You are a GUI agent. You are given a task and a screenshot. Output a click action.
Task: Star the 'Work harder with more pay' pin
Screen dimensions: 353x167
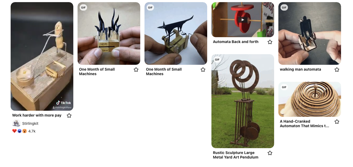coord(69,115)
